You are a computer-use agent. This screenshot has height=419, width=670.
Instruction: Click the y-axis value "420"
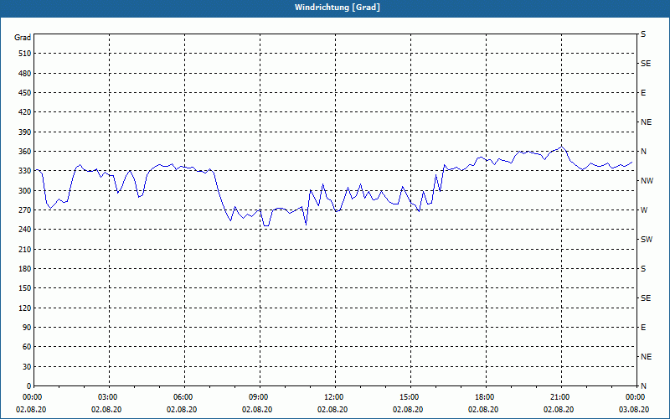(25, 112)
